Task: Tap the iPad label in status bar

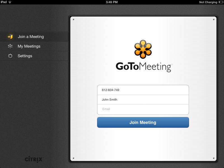Action: click(4, 2)
